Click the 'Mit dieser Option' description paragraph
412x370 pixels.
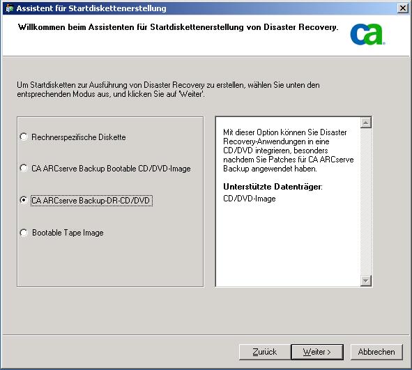(289, 151)
